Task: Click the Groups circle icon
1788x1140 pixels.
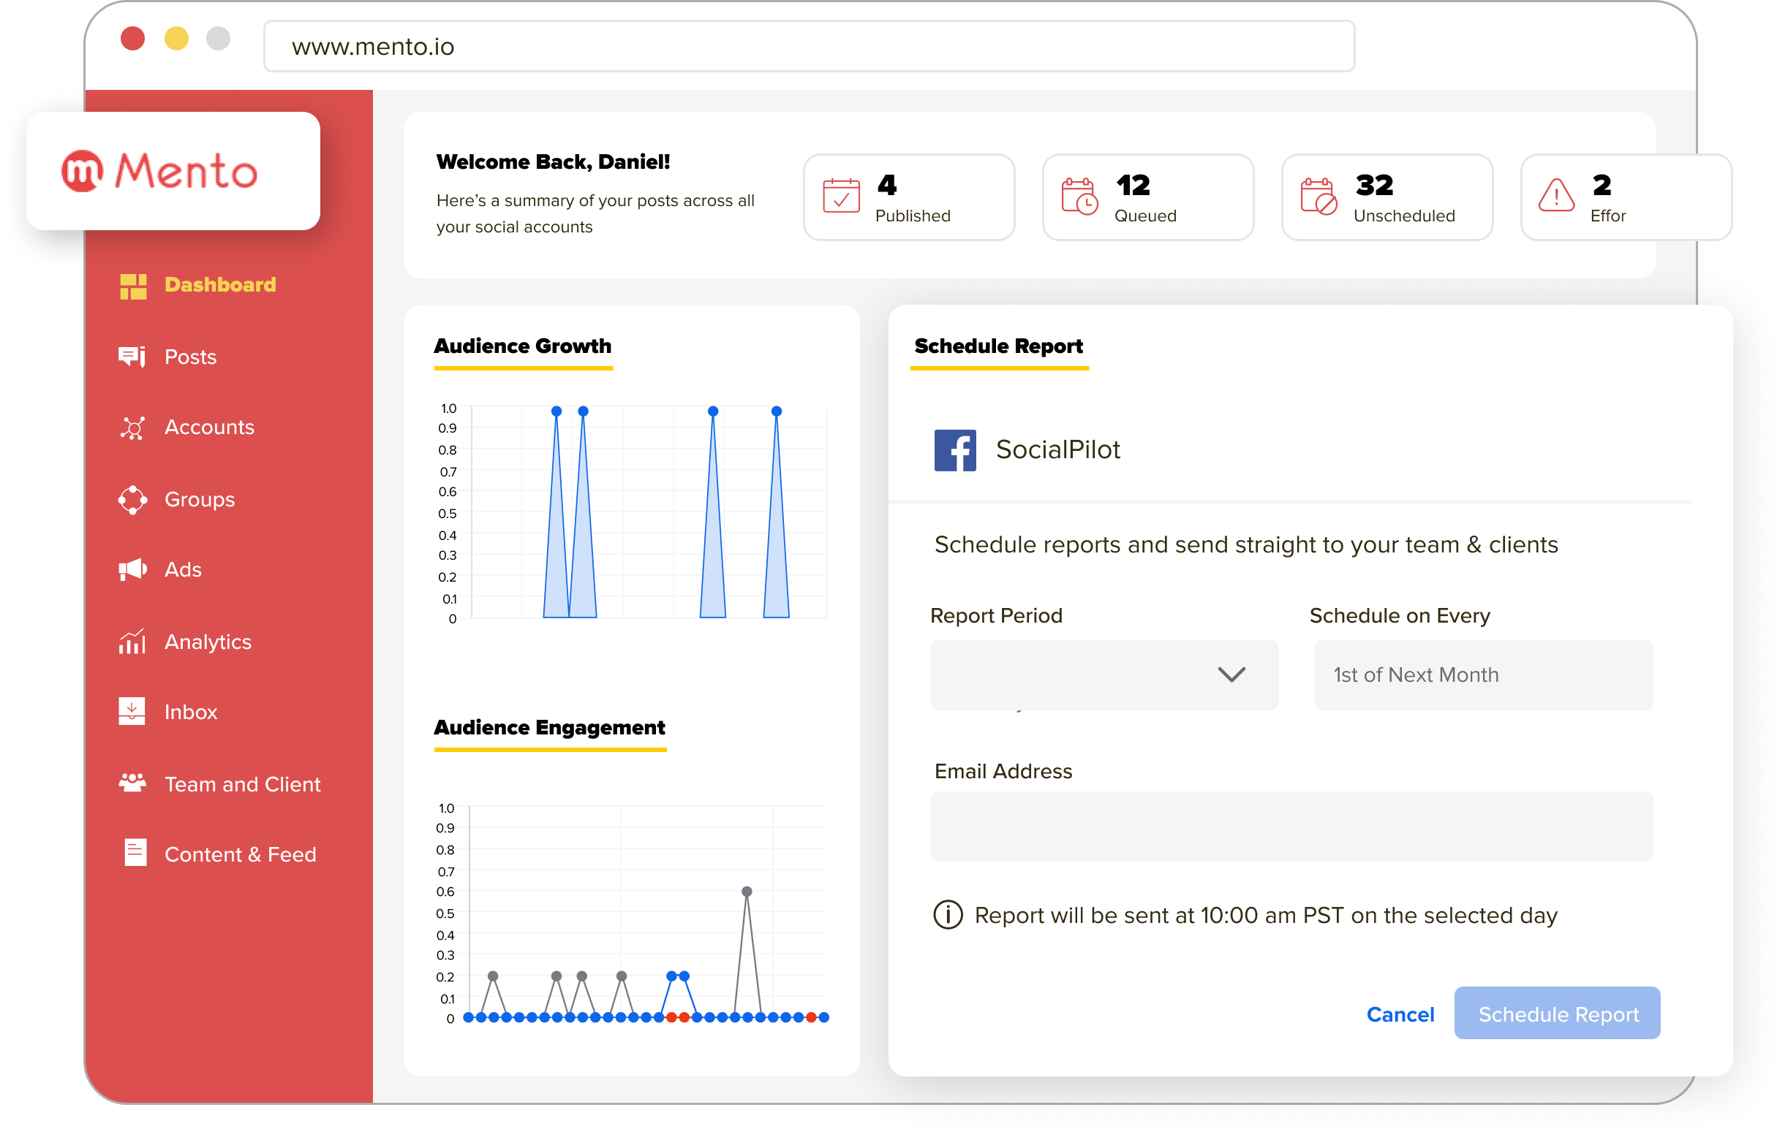Action: click(x=133, y=500)
